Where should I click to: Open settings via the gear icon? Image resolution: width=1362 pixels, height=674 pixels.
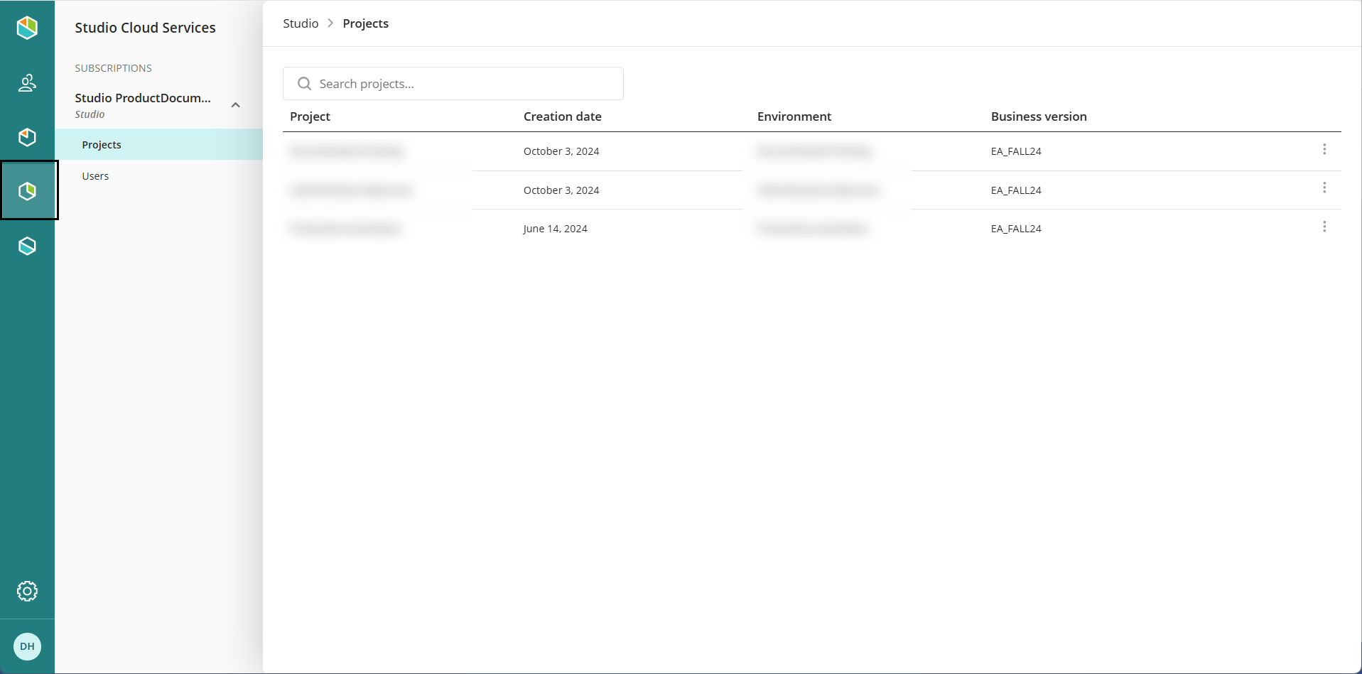pos(27,591)
